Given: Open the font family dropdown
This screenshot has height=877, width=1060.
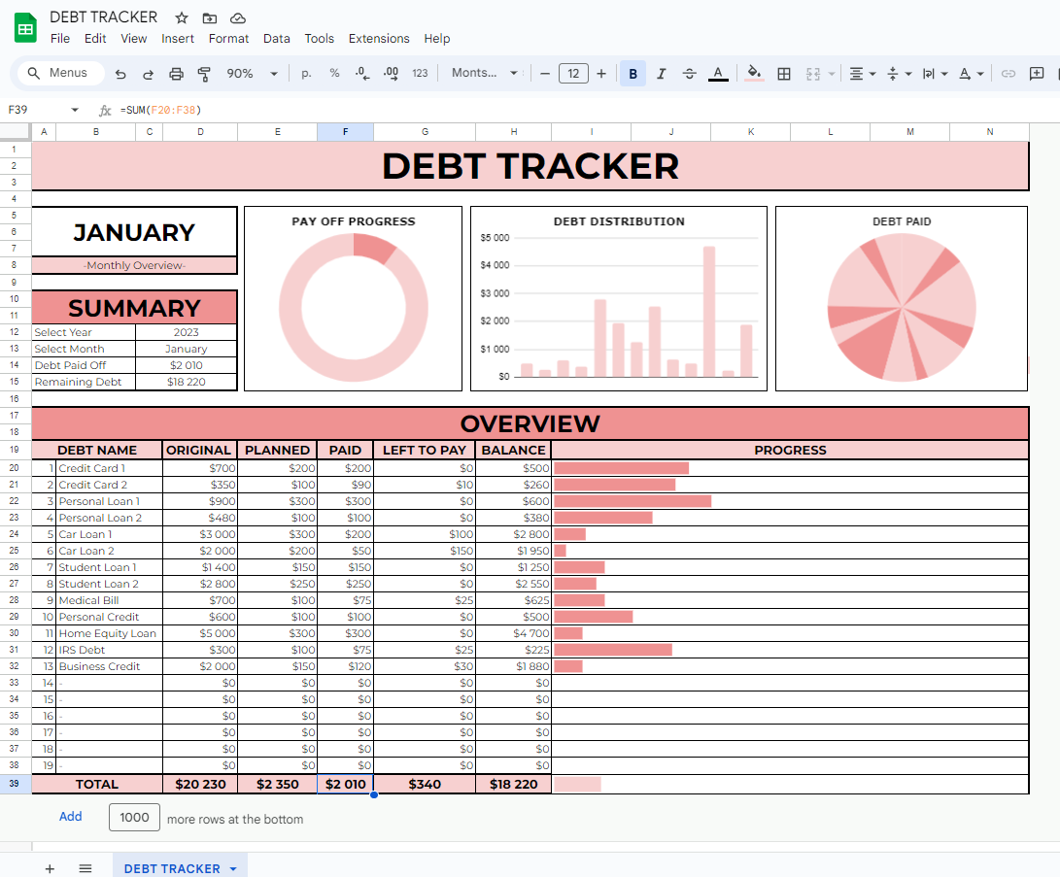Looking at the screenshot, I should (x=483, y=73).
